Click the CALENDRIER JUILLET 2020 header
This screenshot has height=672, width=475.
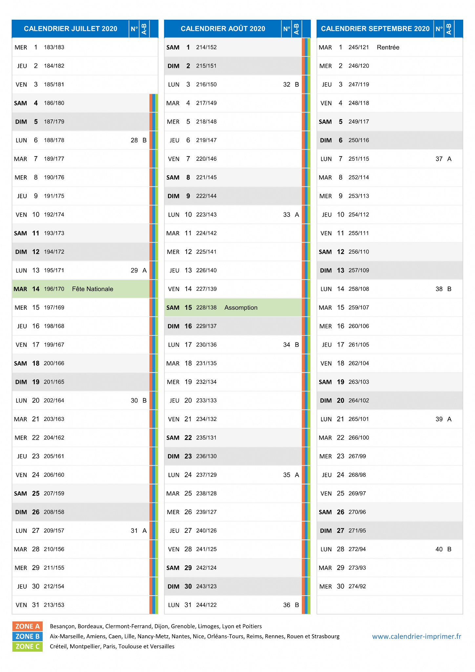[71, 29]
